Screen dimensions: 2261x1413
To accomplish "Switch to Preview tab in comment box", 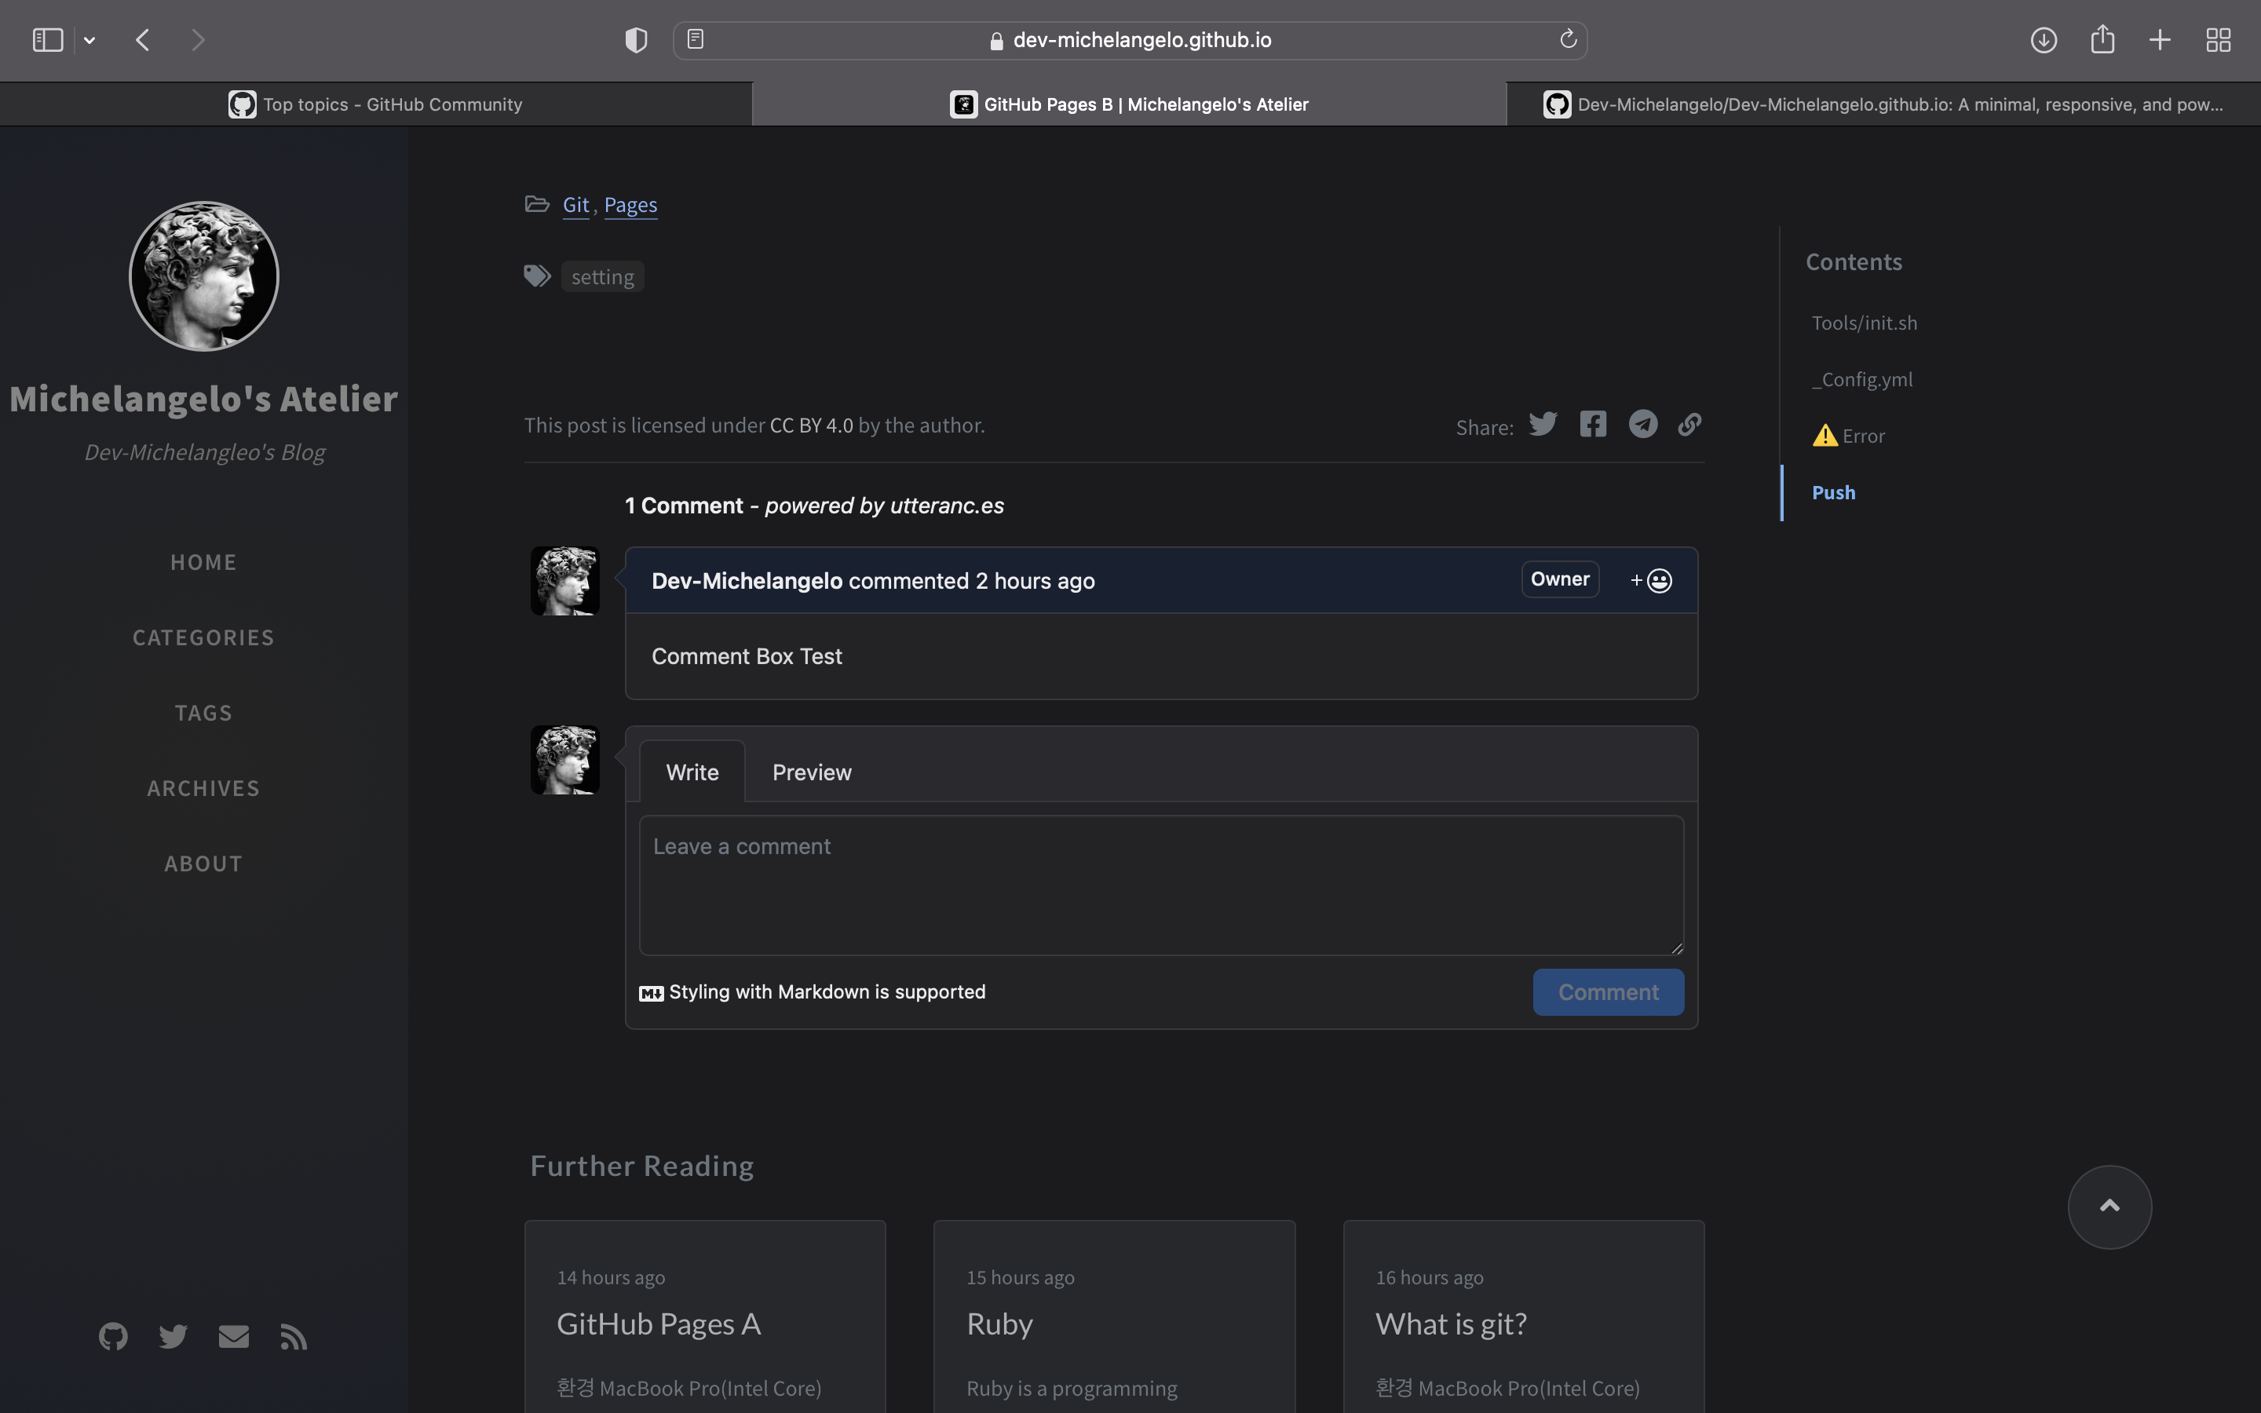I will (x=811, y=772).
